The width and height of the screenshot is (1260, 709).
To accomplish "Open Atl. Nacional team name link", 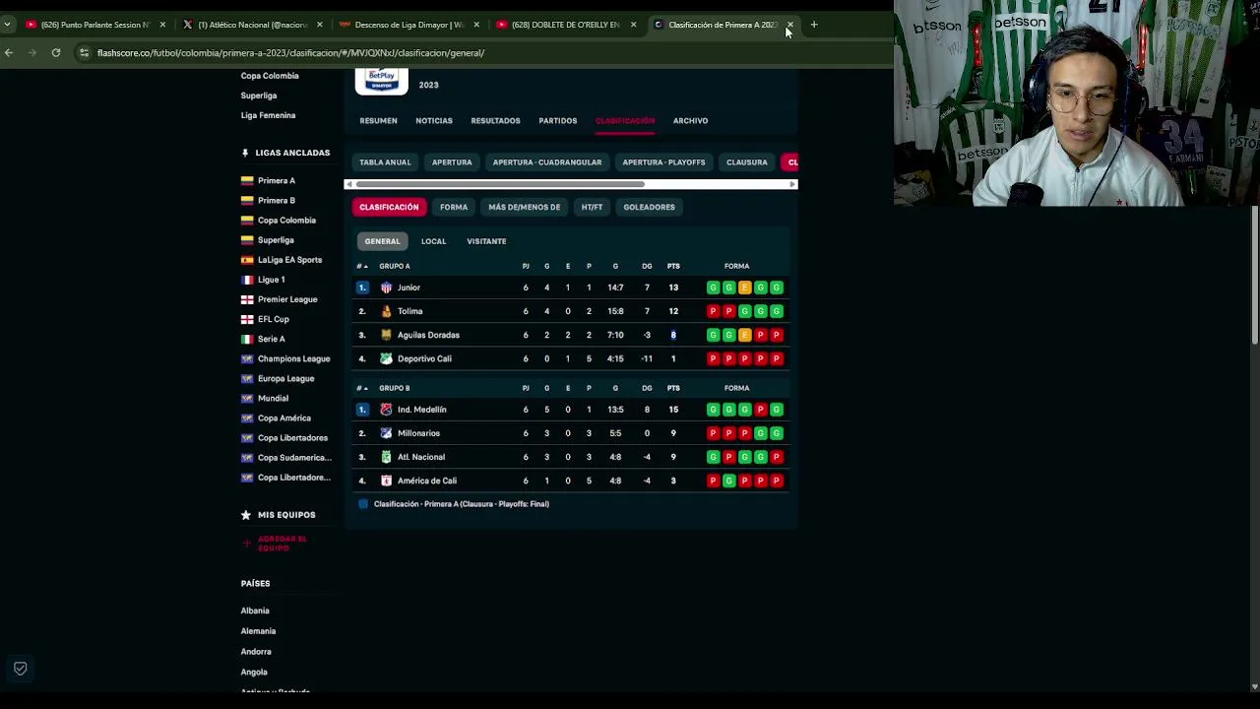I will (421, 457).
